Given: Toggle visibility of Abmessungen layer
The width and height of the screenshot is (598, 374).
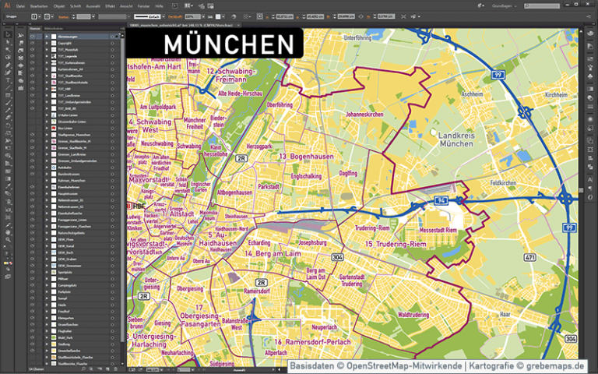Looking at the screenshot, I should pos(33,37).
